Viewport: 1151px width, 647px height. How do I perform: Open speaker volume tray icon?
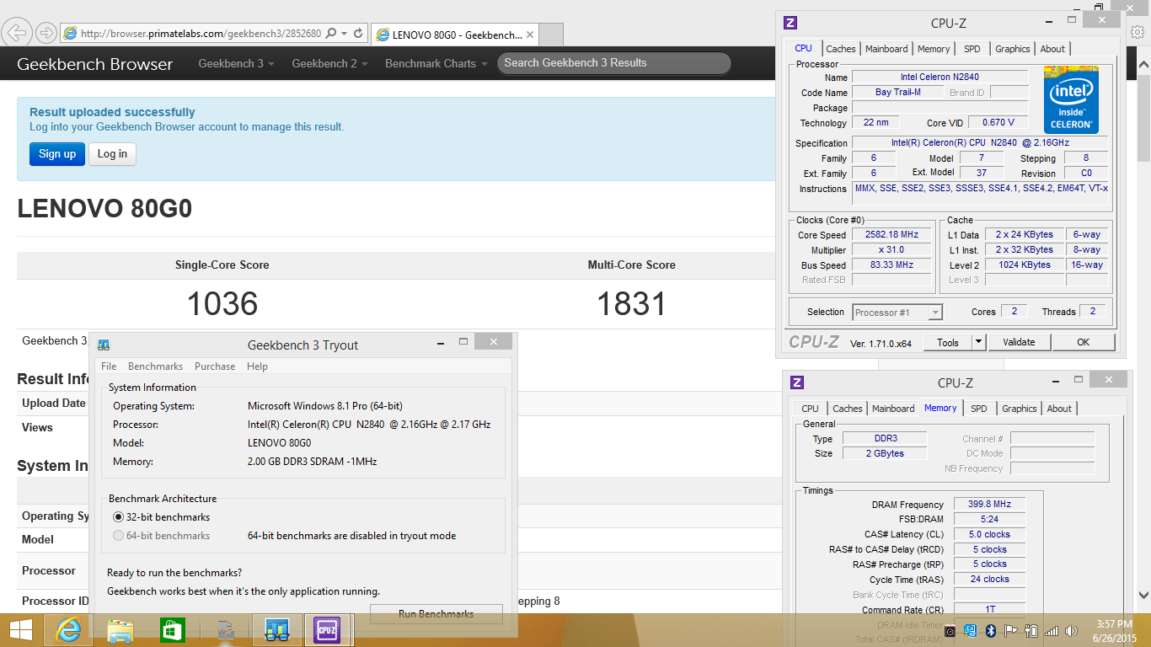click(x=1072, y=631)
